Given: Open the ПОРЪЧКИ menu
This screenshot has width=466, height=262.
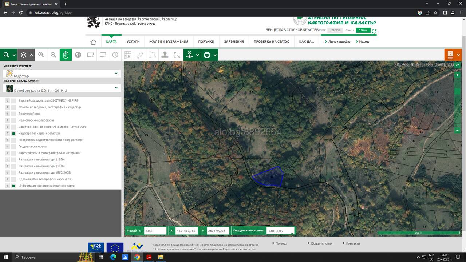Looking at the screenshot, I should point(206,42).
